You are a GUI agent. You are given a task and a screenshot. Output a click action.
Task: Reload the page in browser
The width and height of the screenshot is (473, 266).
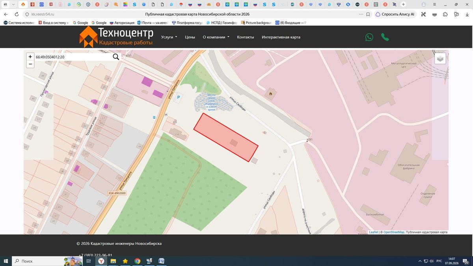[x=17, y=14]
